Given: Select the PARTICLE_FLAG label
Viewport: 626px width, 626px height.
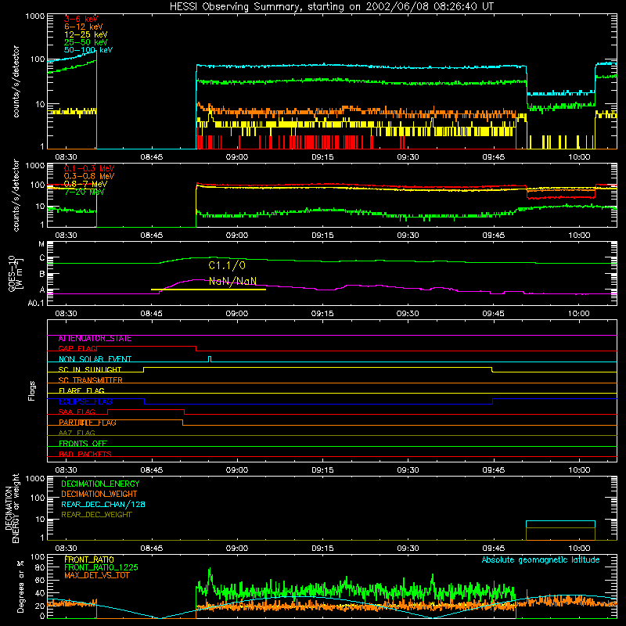Looking at the screenshot, I should click(x=88, y=423).
